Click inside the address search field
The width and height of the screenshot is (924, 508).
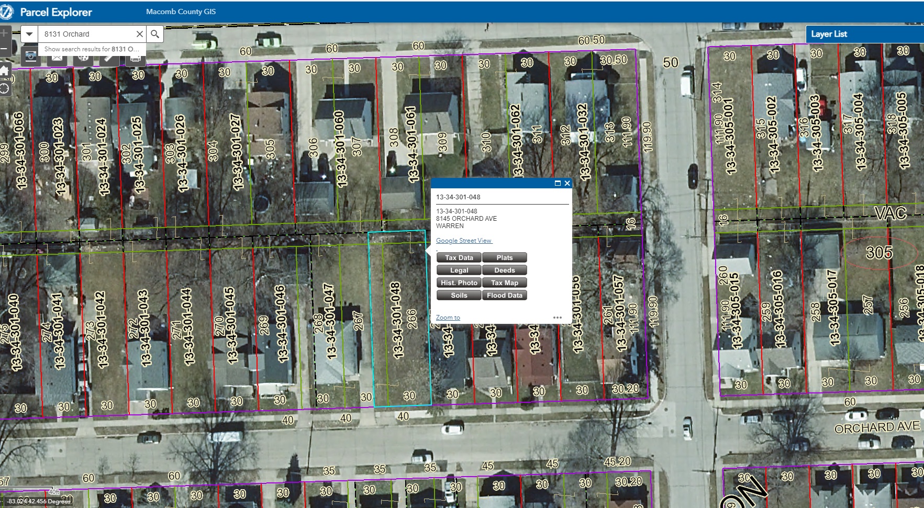tap(86, 34)
